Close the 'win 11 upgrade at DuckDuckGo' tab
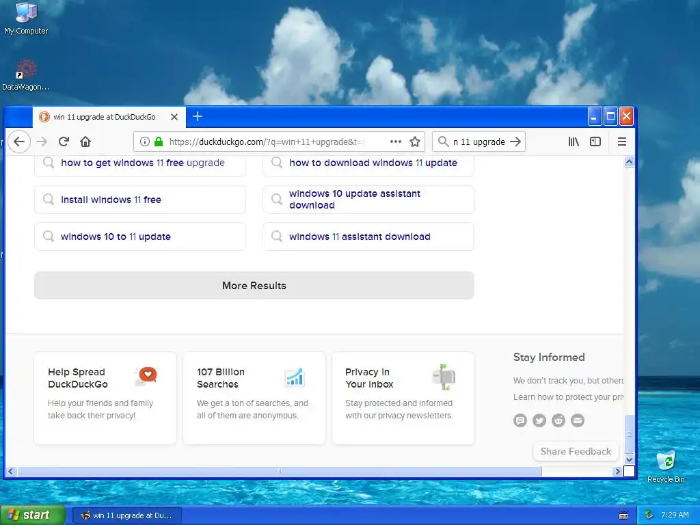700x525 pixels. [174, 117]
